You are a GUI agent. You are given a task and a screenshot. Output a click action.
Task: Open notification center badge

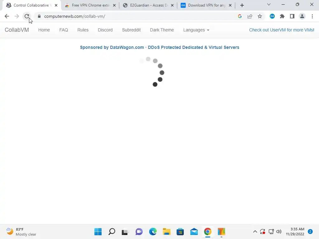310,232
